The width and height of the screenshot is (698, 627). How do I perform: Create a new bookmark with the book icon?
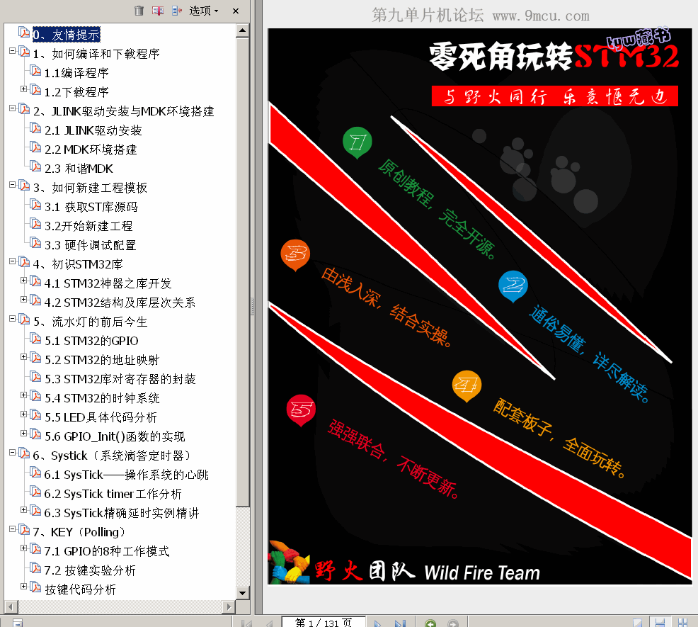(x=158, y=10)
